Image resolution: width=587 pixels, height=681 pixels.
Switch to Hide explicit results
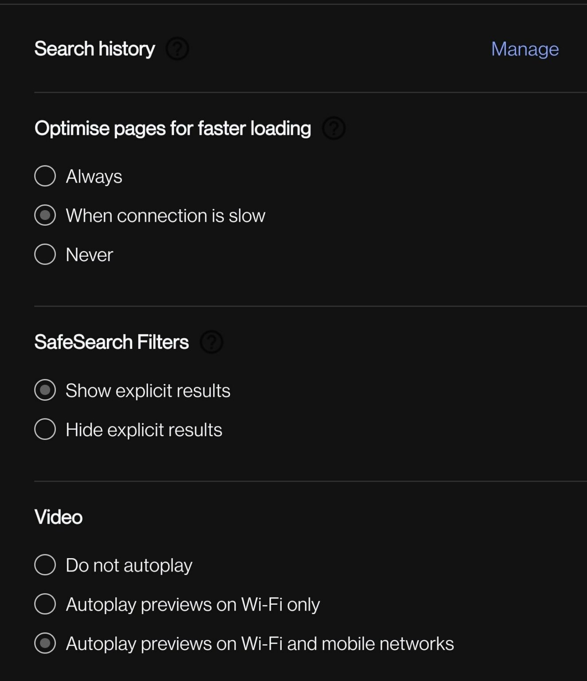(x=44, y=429)
